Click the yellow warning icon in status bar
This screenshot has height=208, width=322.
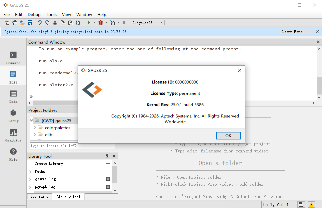click(311, 205)
